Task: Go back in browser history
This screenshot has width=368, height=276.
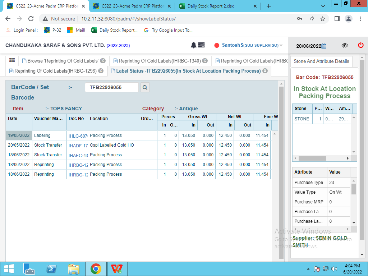Action: 8,19
